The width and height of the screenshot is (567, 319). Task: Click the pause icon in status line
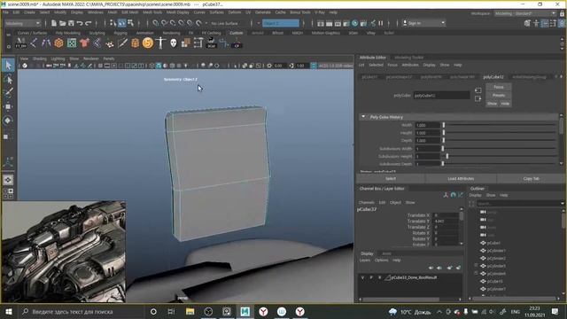381,23
